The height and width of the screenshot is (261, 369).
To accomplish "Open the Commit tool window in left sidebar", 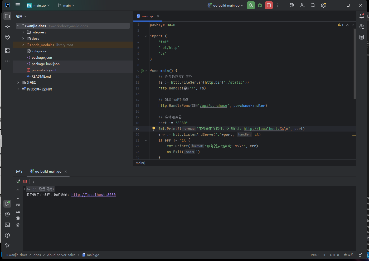I will point(7,27).
